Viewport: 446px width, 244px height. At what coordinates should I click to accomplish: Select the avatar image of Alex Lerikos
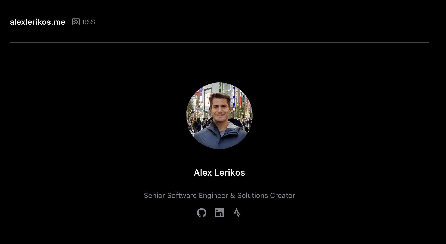[219, 116]
